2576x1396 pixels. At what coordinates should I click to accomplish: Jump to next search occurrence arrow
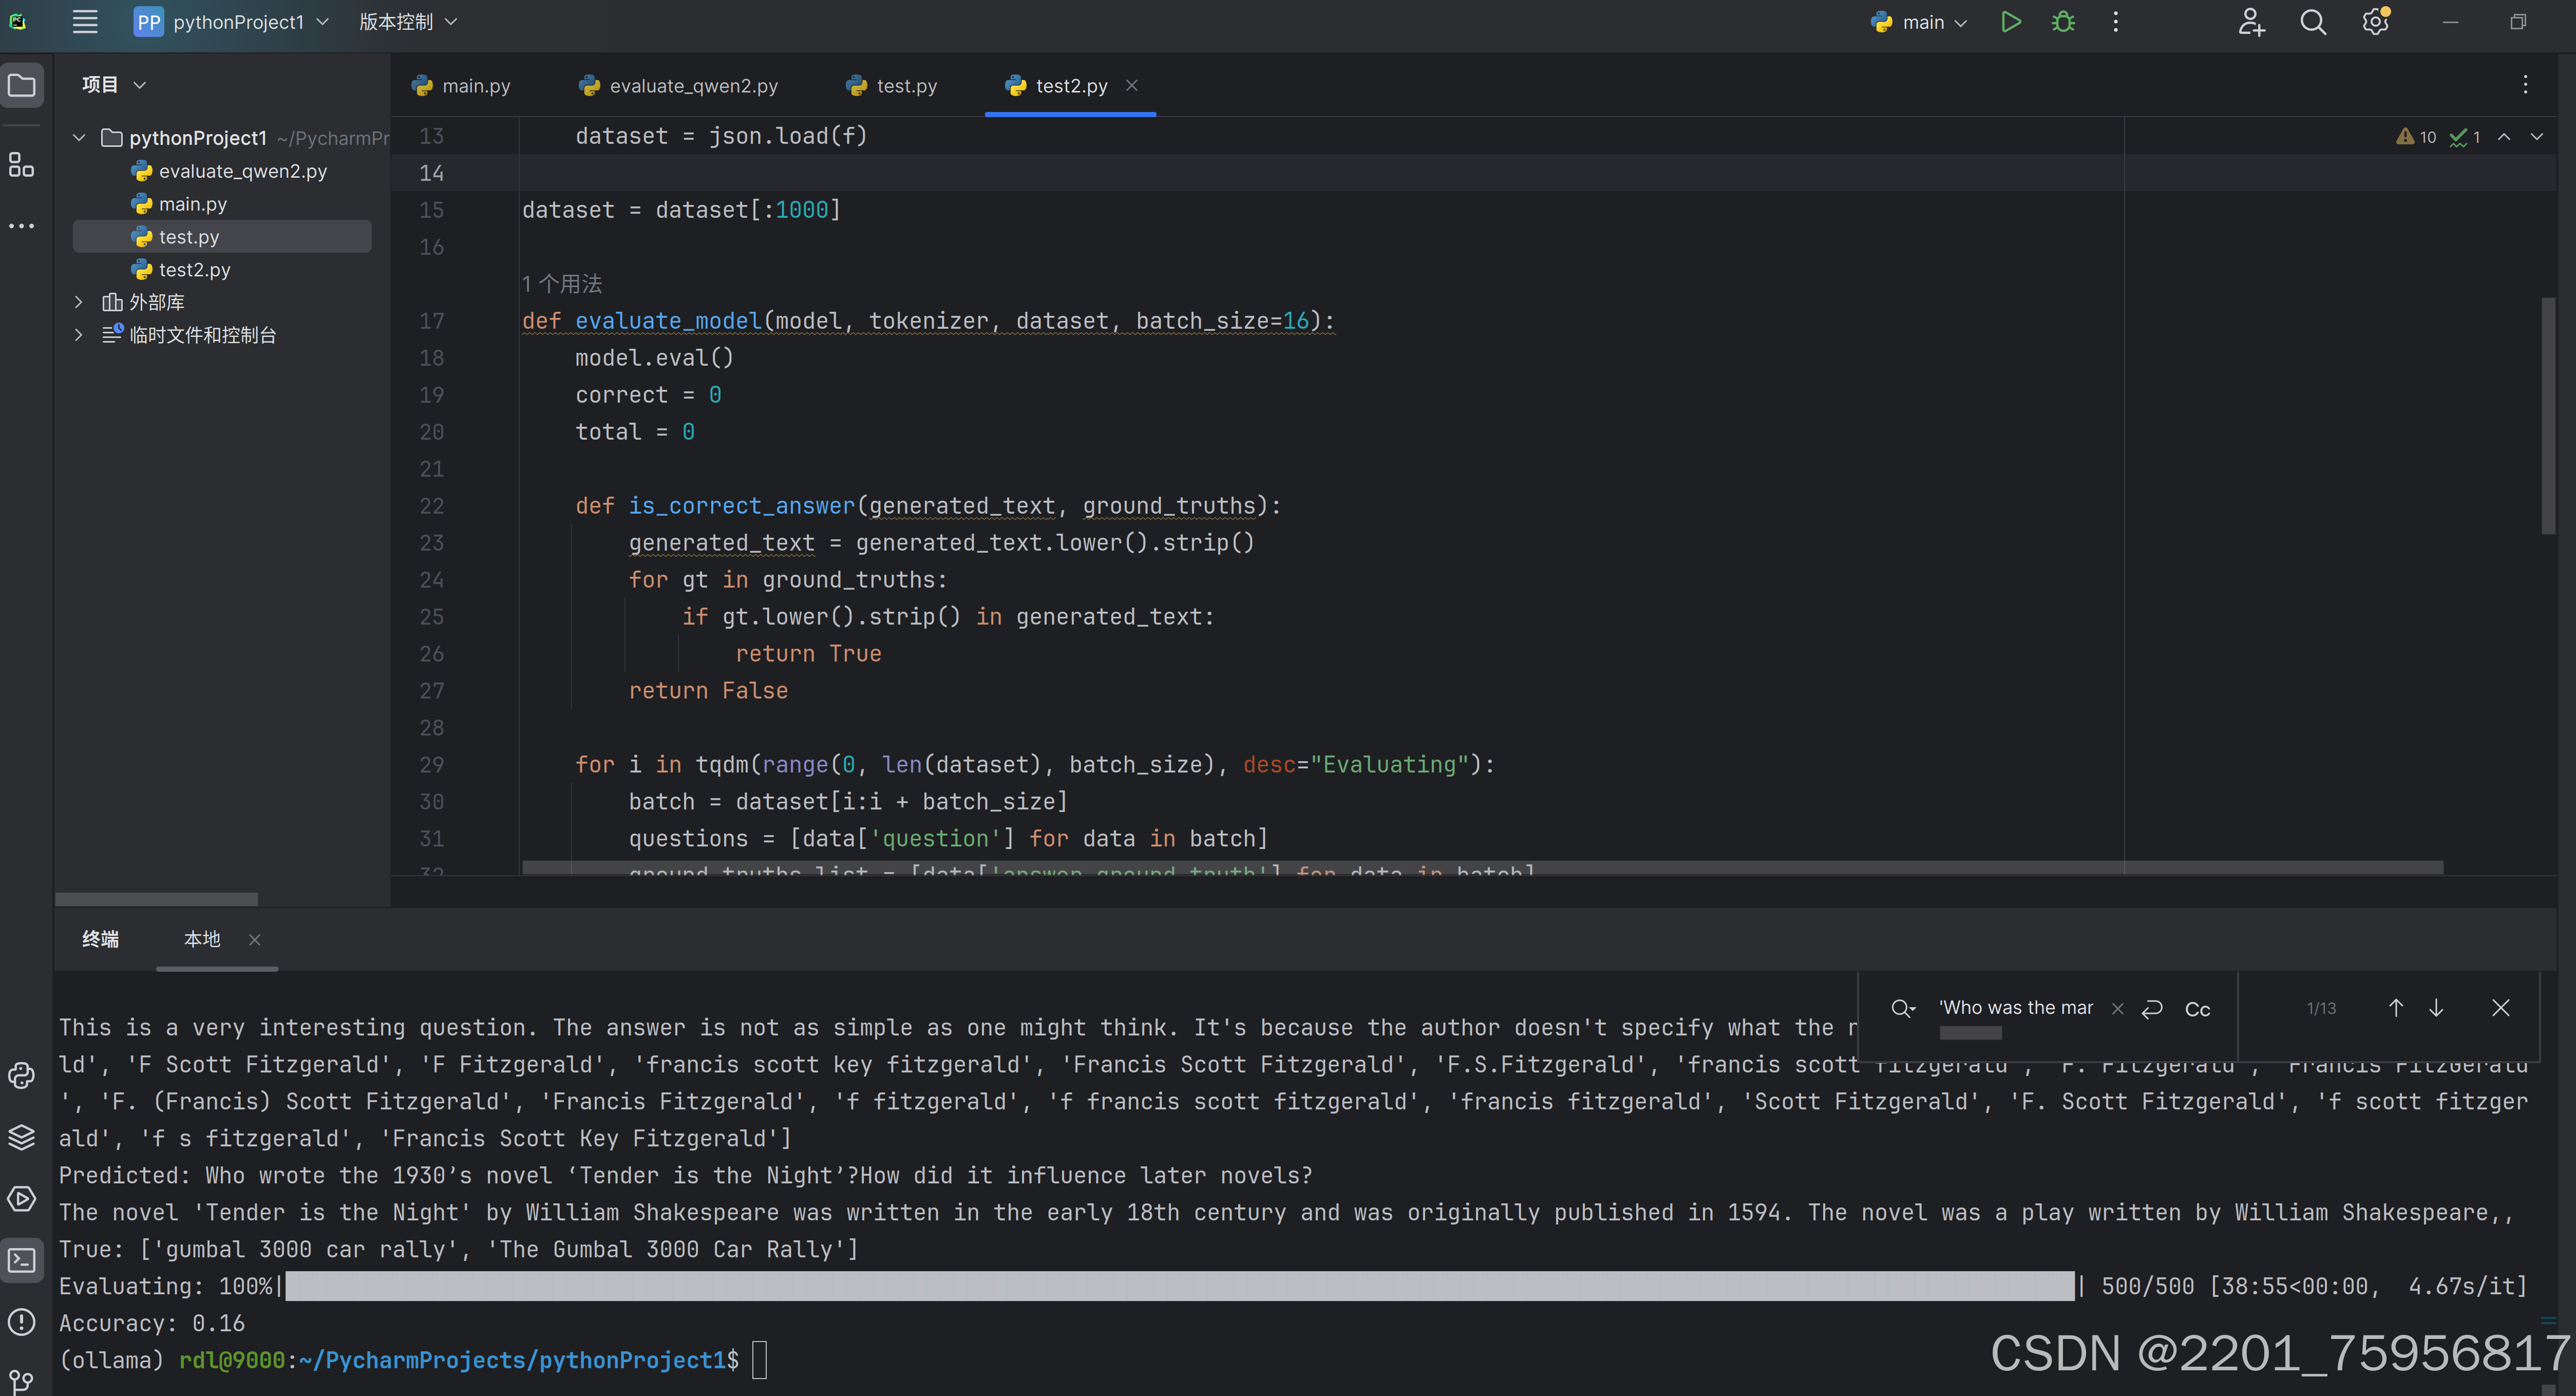[x=2436, y=1008]
